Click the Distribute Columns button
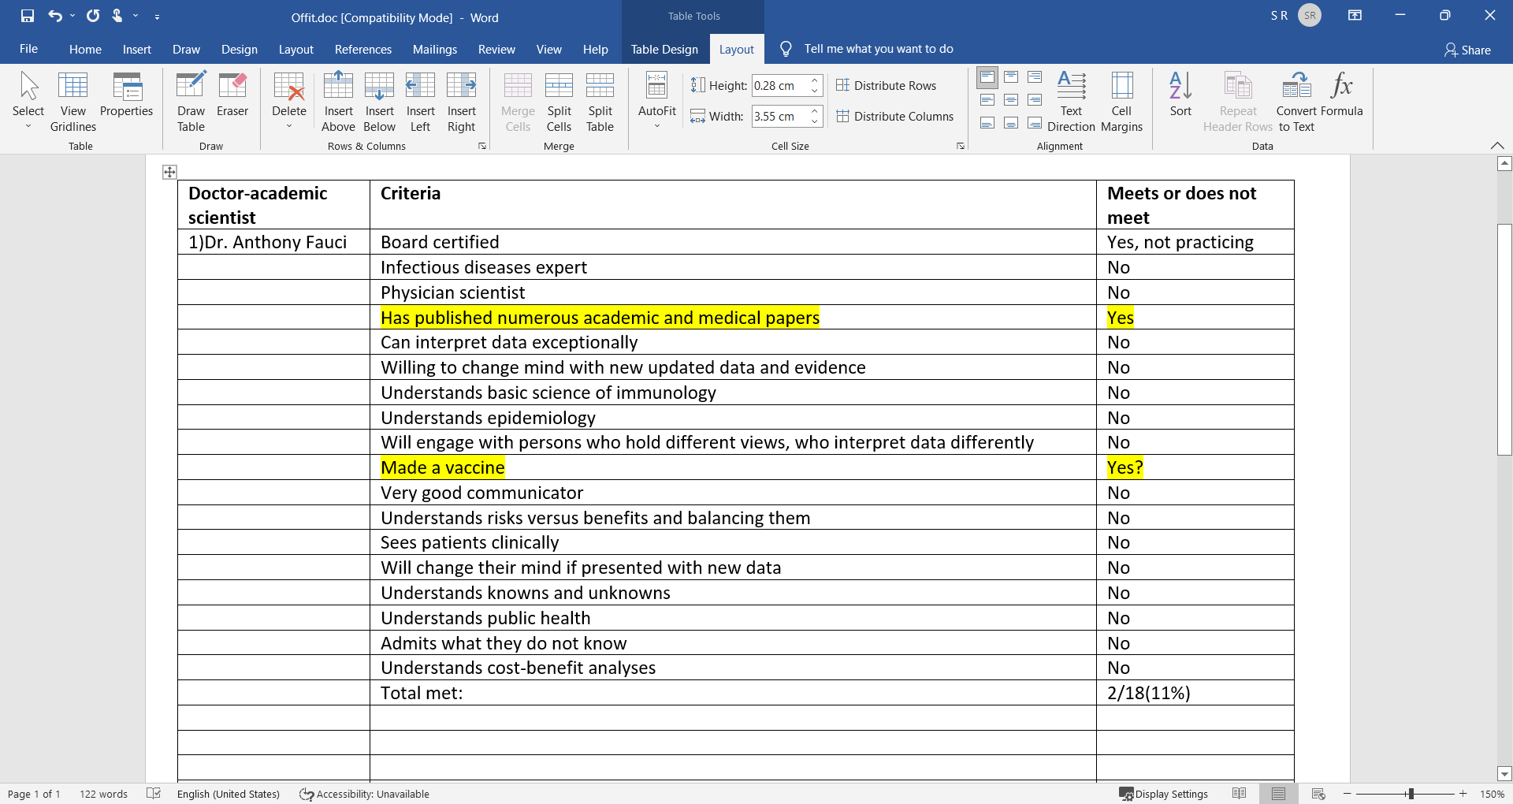This screenshot has height=804, width=1513. (894, 116)
